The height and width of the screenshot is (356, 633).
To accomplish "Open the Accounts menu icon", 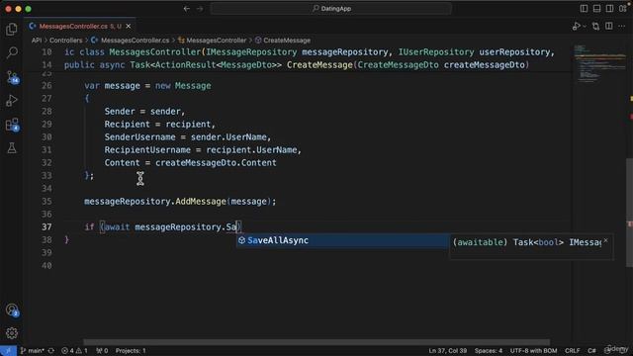I will [12, 310].
